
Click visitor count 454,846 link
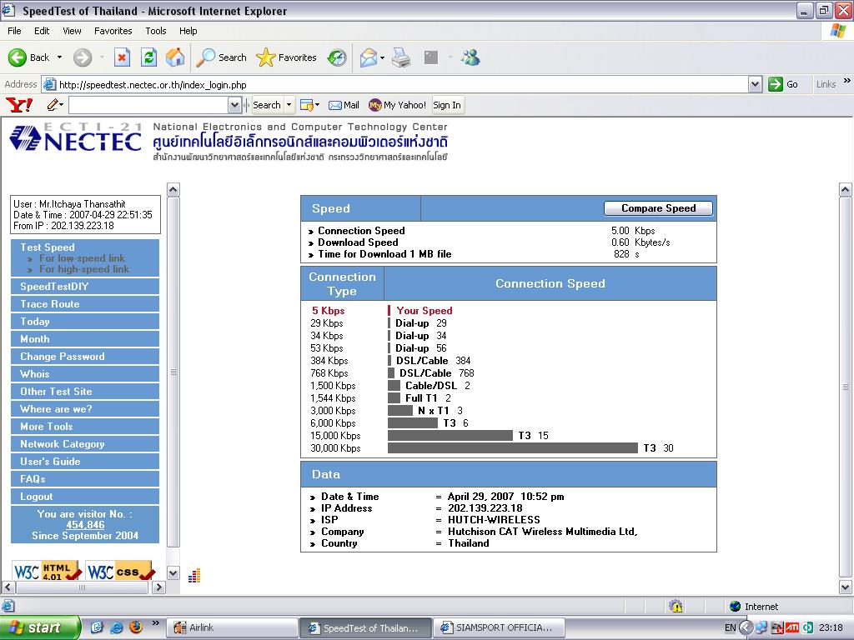tap(85, 525)
